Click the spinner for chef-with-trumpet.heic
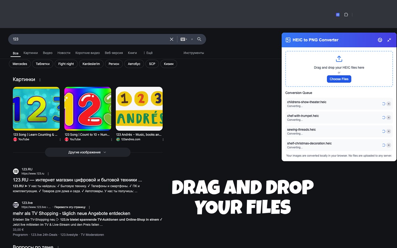Screen dimensions: 397x248 click(383, 117)
